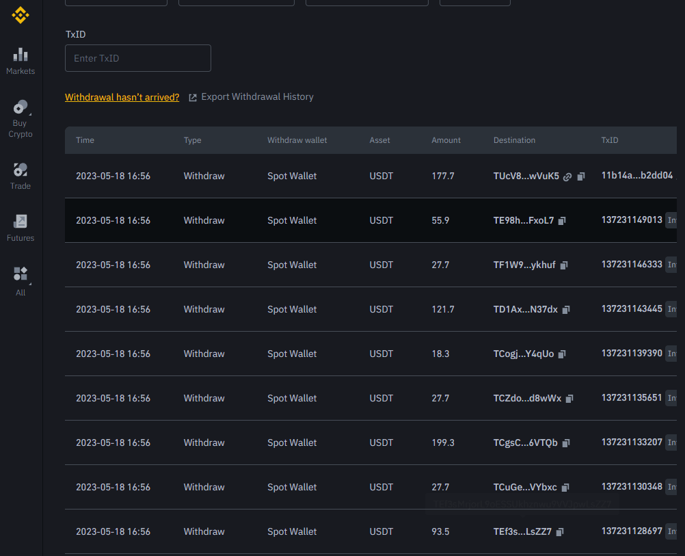Click TxID 137231143445
This screenshot has height=556, width=685.
[632, 309]
